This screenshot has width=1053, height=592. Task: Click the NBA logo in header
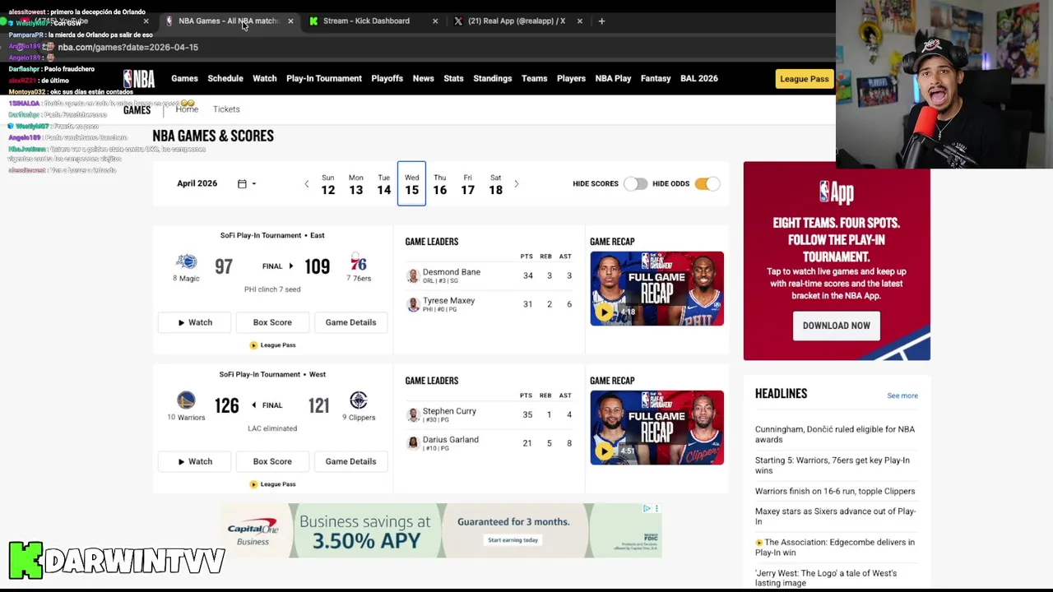(x=139, y=79)
